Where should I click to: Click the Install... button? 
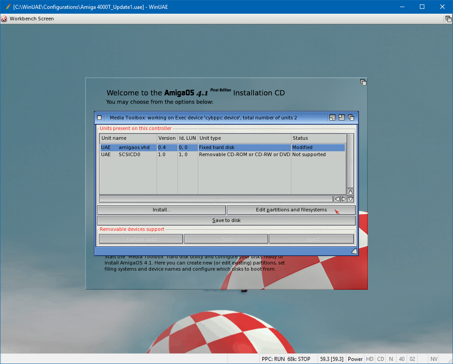pyautogui.click(x=162, y=210)
